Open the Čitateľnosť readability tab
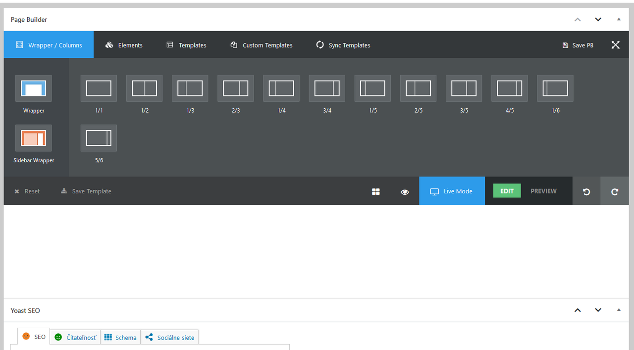The width and height of the screenshot is (634, 350). 75,337
